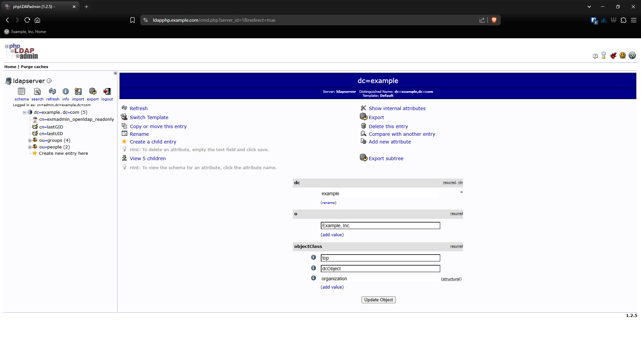
Task: Open the server info icon
Action: (x=65, y=91)
